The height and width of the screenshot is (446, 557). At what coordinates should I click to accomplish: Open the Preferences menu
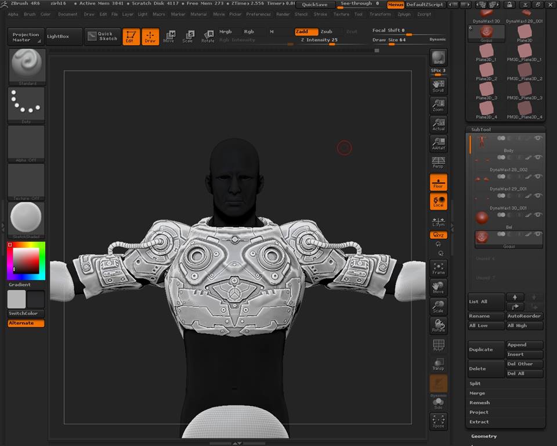258,14
